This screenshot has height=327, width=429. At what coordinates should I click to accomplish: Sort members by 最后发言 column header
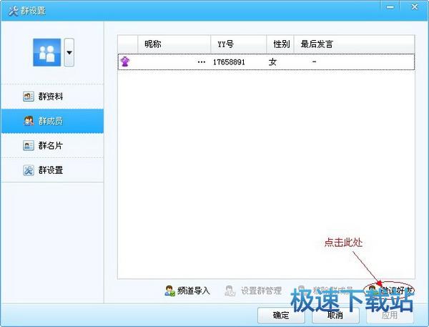point(354,44)
